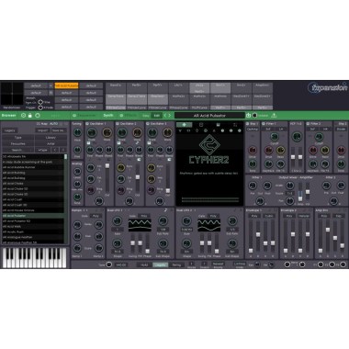Viewport: 349px width, 349px height.
Task: Click Beat LFO 2 waveform display
Action: point(209,225)
